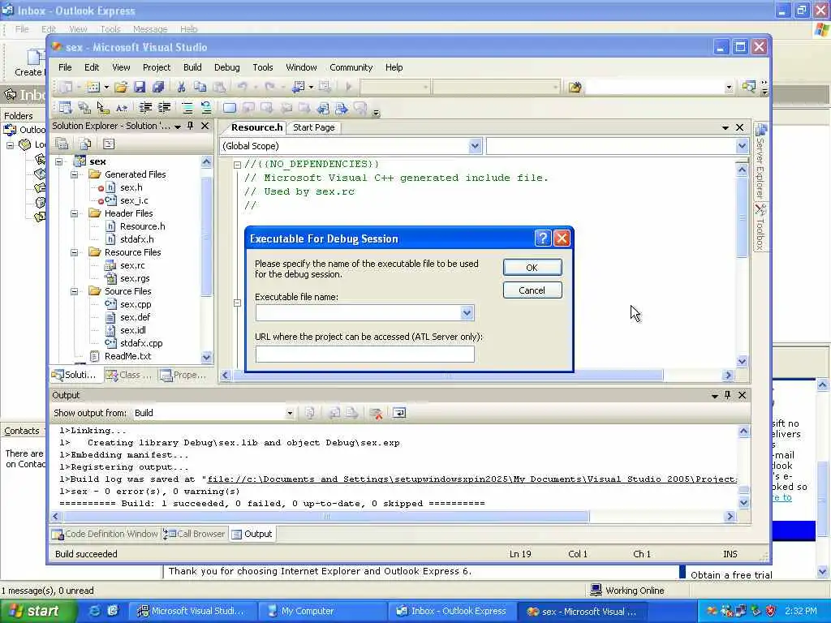
Task: Click the Output horizontal scrollbar thumb
Action: [x=325, y=516]
